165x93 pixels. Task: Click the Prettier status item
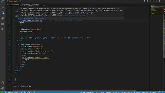(153, 92)
